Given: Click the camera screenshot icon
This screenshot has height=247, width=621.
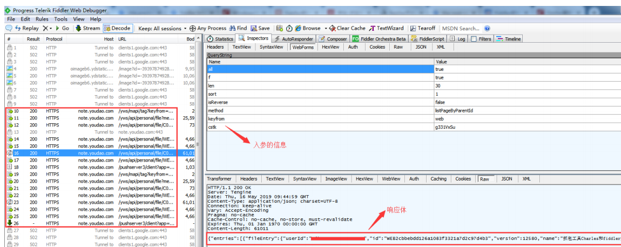Looking at the screenshot, I should pos(280,28).
